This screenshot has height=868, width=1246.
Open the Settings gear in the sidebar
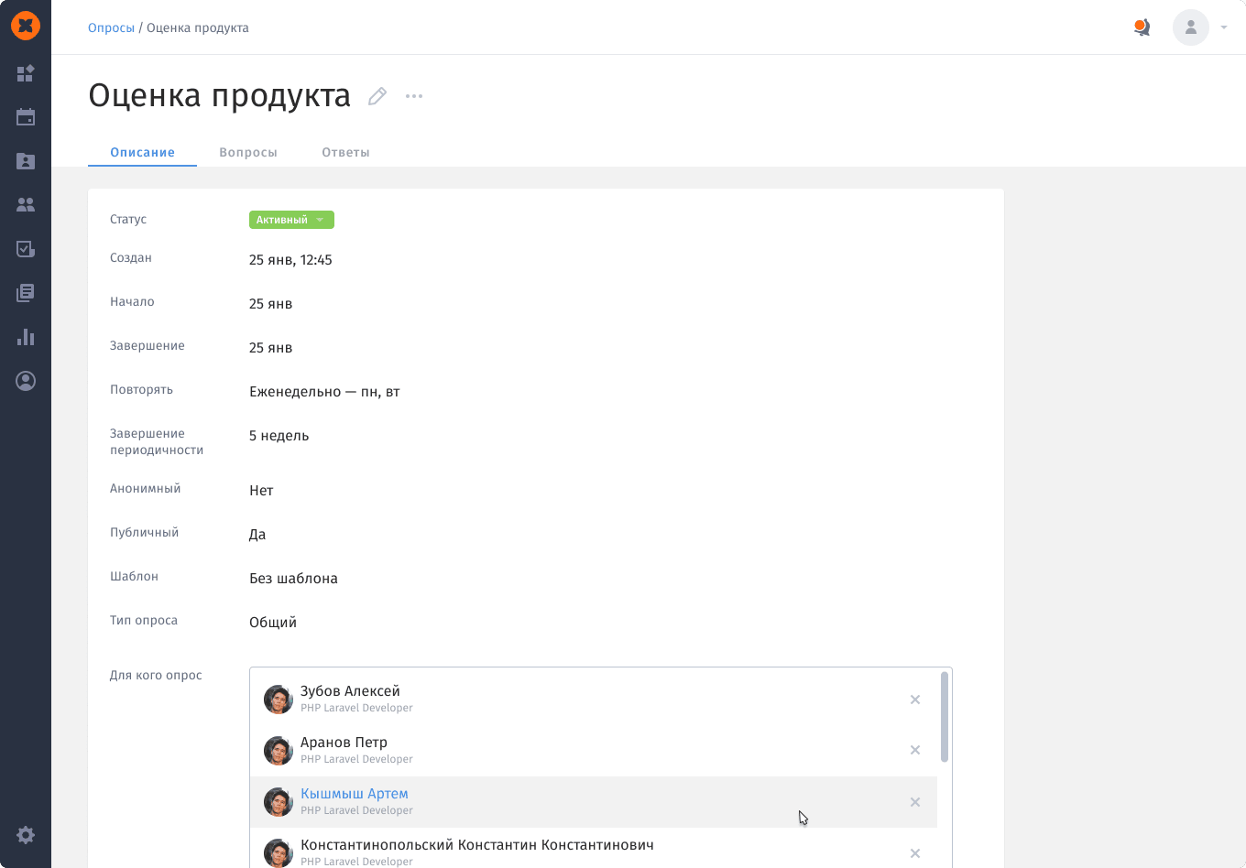[26, 834]
